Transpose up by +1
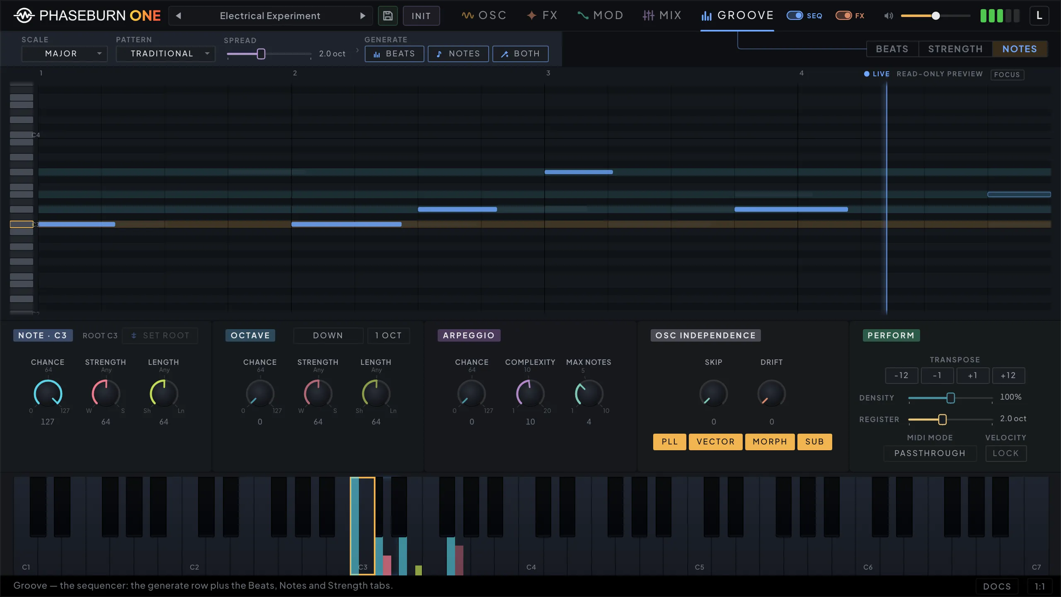This screenshot has height=597, width=1061. tap(973, 375)
